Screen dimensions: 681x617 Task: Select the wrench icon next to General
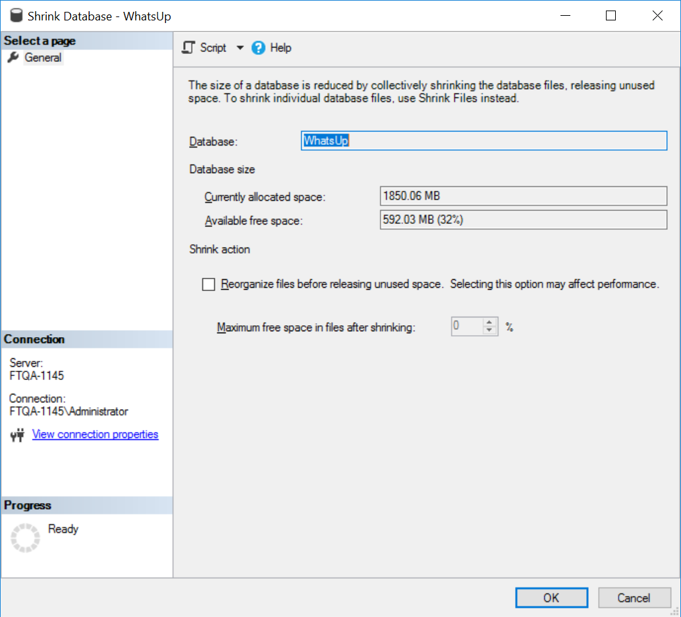[13, 57]
